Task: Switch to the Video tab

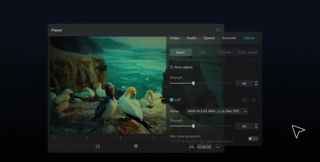Action: [x=174, y=38]
